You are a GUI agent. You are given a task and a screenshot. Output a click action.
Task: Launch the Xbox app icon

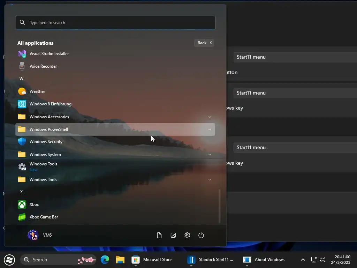point(22,204)
